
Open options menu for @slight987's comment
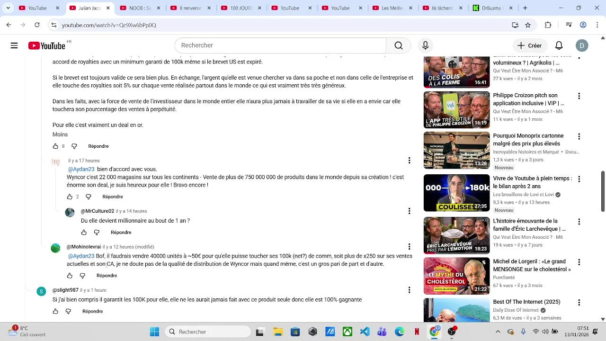click(x=410, y=290)
